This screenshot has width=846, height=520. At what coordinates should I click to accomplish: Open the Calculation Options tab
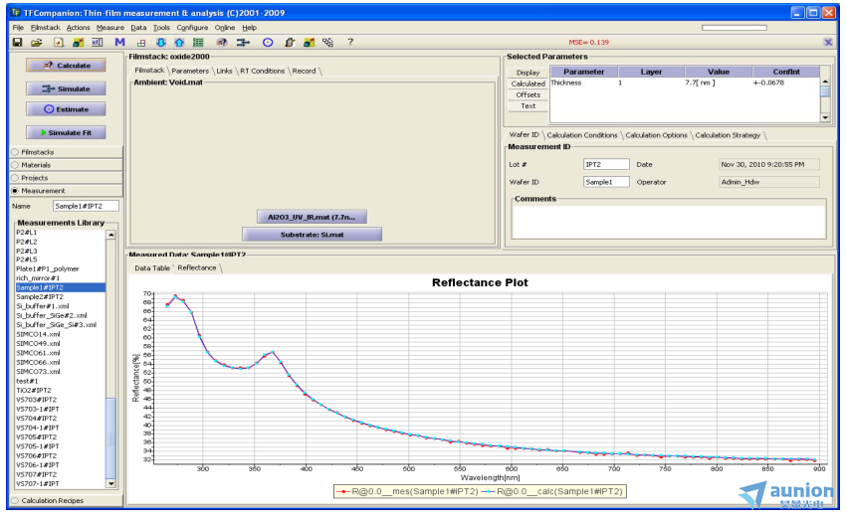coord(656,135)
